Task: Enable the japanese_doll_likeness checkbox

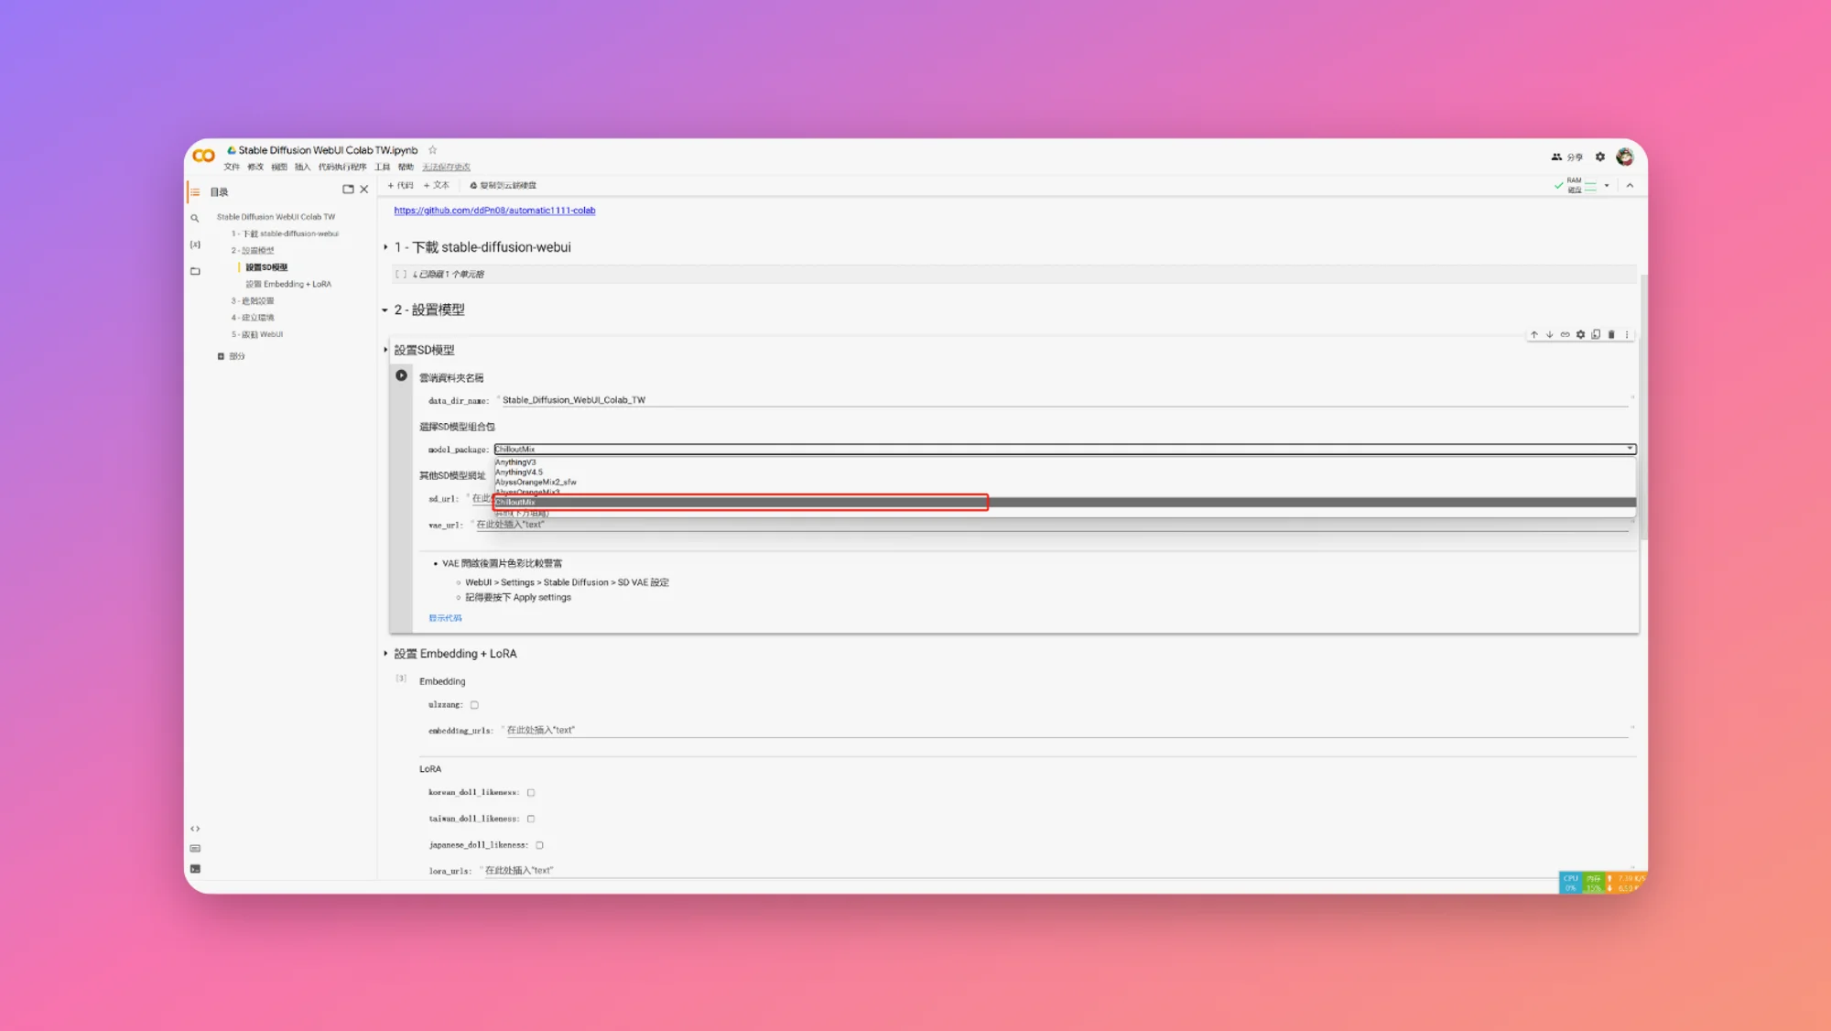Action: (x=539, y=845)
